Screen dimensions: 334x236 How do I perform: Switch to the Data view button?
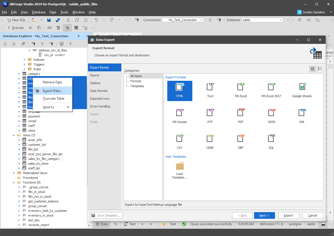tap(102, 224)
